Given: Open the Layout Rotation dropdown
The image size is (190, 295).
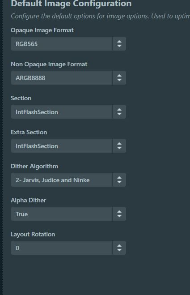Looking at the screenshot, I should pyautogui.click(x=68, y=248).
